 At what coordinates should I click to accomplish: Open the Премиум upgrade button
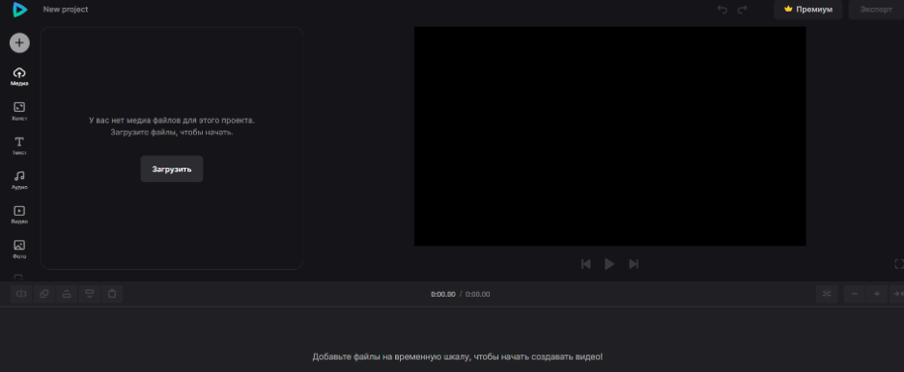(x=807, y=10)
